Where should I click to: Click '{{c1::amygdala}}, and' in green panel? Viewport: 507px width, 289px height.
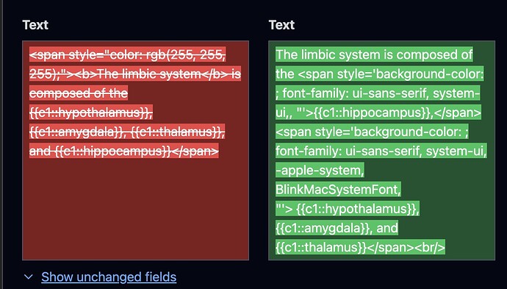click(337, 228)
